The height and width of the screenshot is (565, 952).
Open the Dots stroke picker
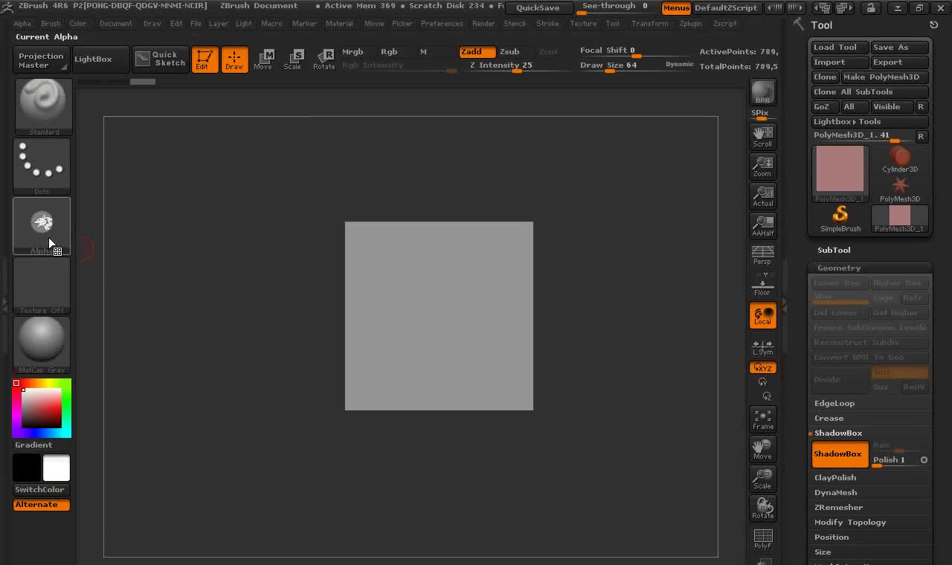tap(42, 167)
